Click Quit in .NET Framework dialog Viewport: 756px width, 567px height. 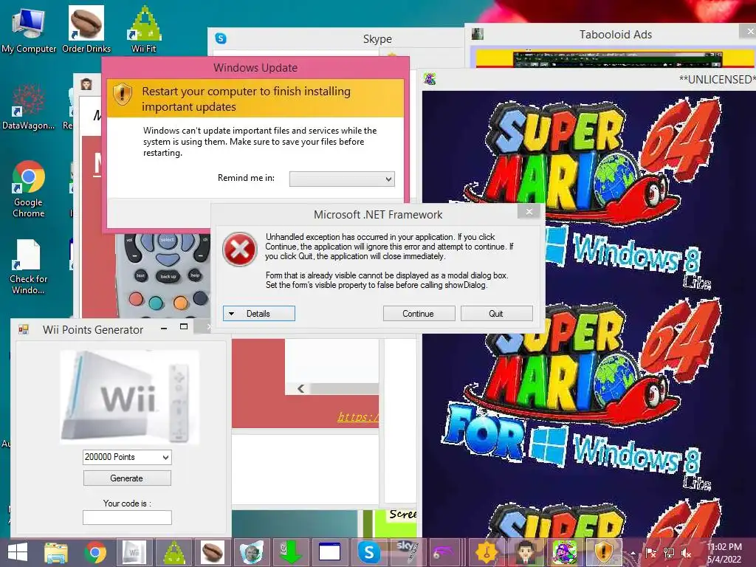(x=497, y=313)
